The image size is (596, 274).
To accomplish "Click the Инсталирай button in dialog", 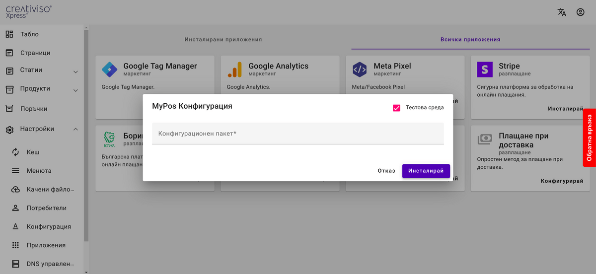I will (426, 171).
